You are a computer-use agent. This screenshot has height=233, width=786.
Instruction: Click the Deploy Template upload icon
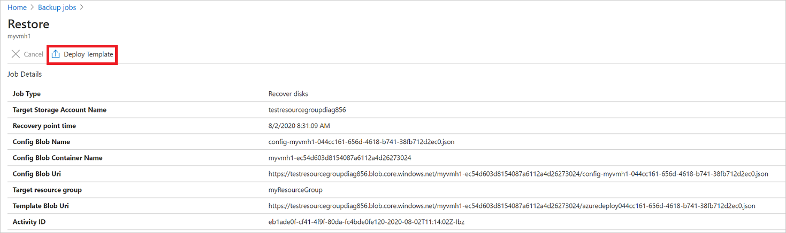pyautogui.click(x=56, y=54)
